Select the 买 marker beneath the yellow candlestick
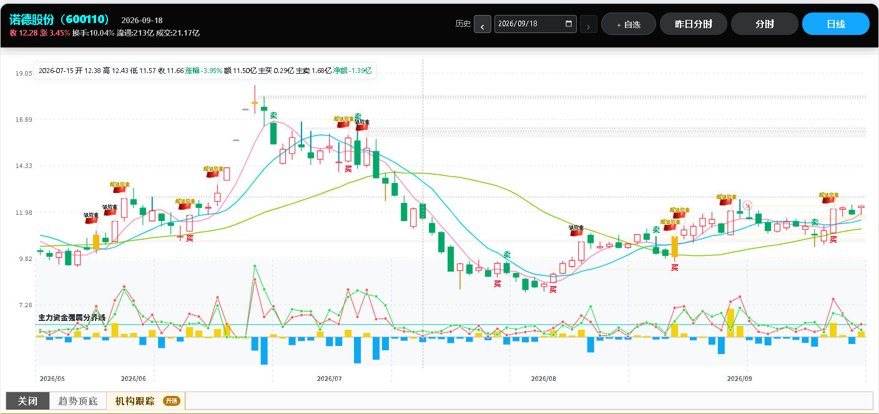This screenshot has width=879, height=414. point(675,267)
